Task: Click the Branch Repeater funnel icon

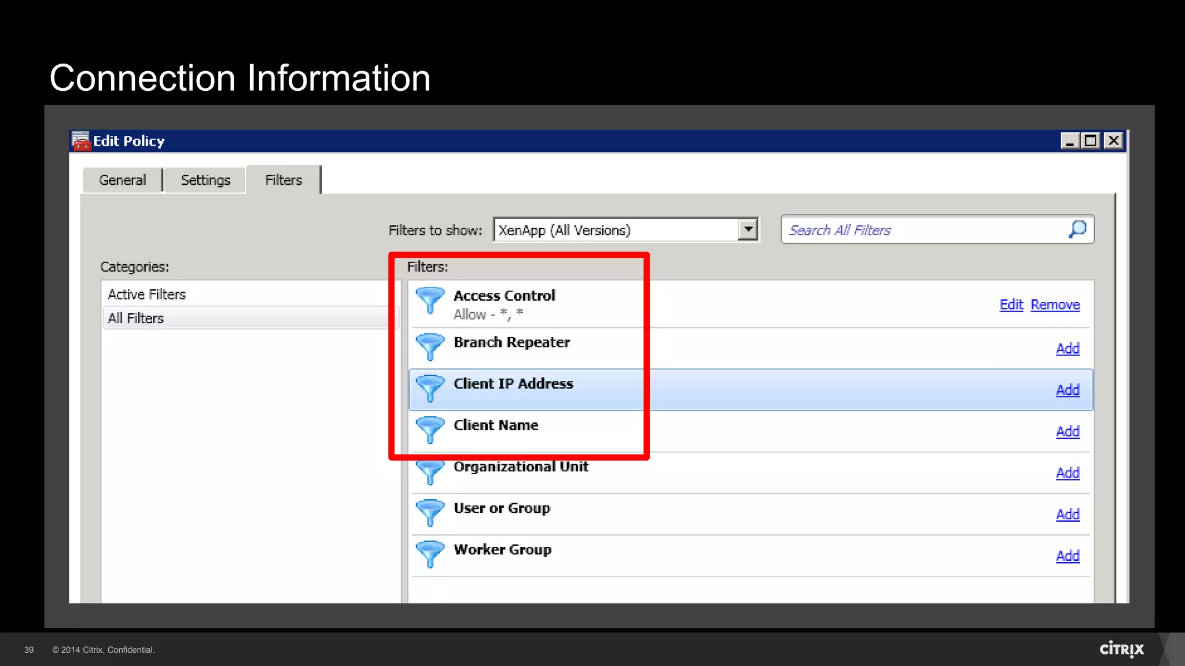Action: pos(430,347)
